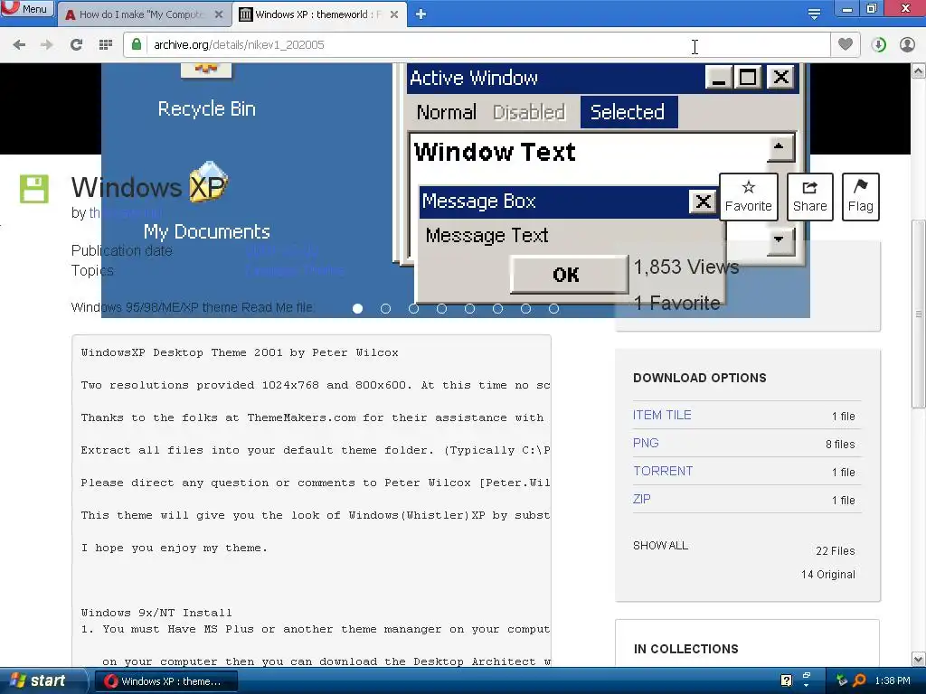The image size is (926, 694).
Task: Switch to 'Windows XP : themeworld' tab
Action: pyautogui.click(x=319, y=14)
